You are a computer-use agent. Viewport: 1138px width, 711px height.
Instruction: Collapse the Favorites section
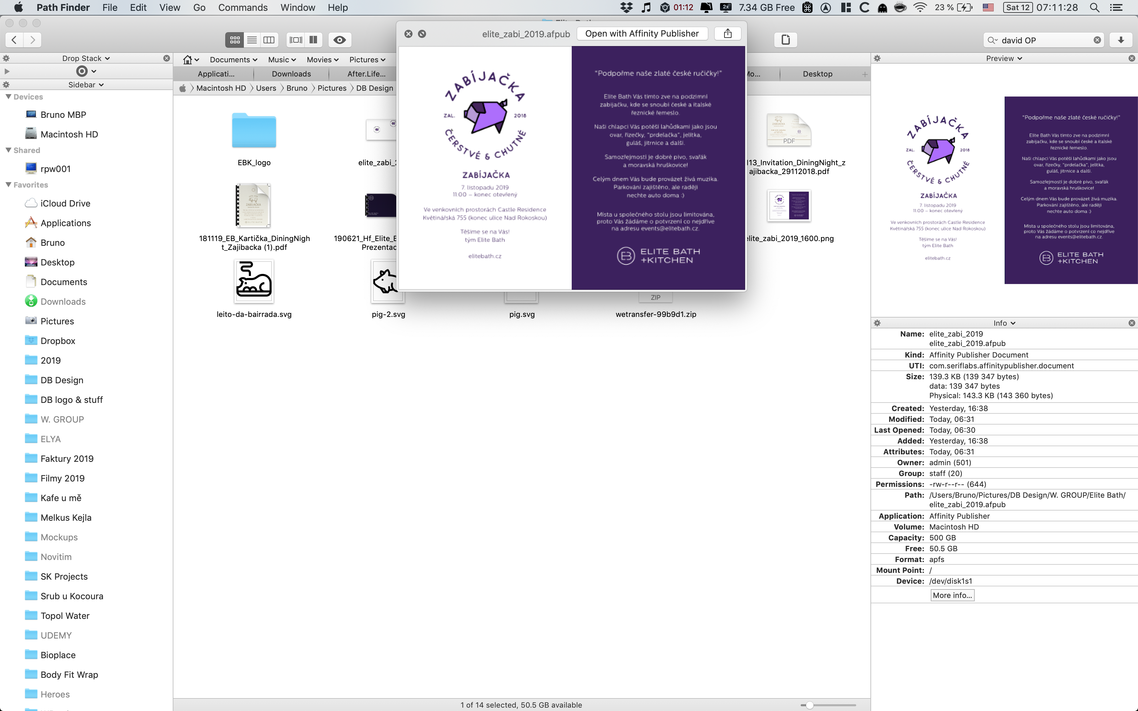[8, 185]
